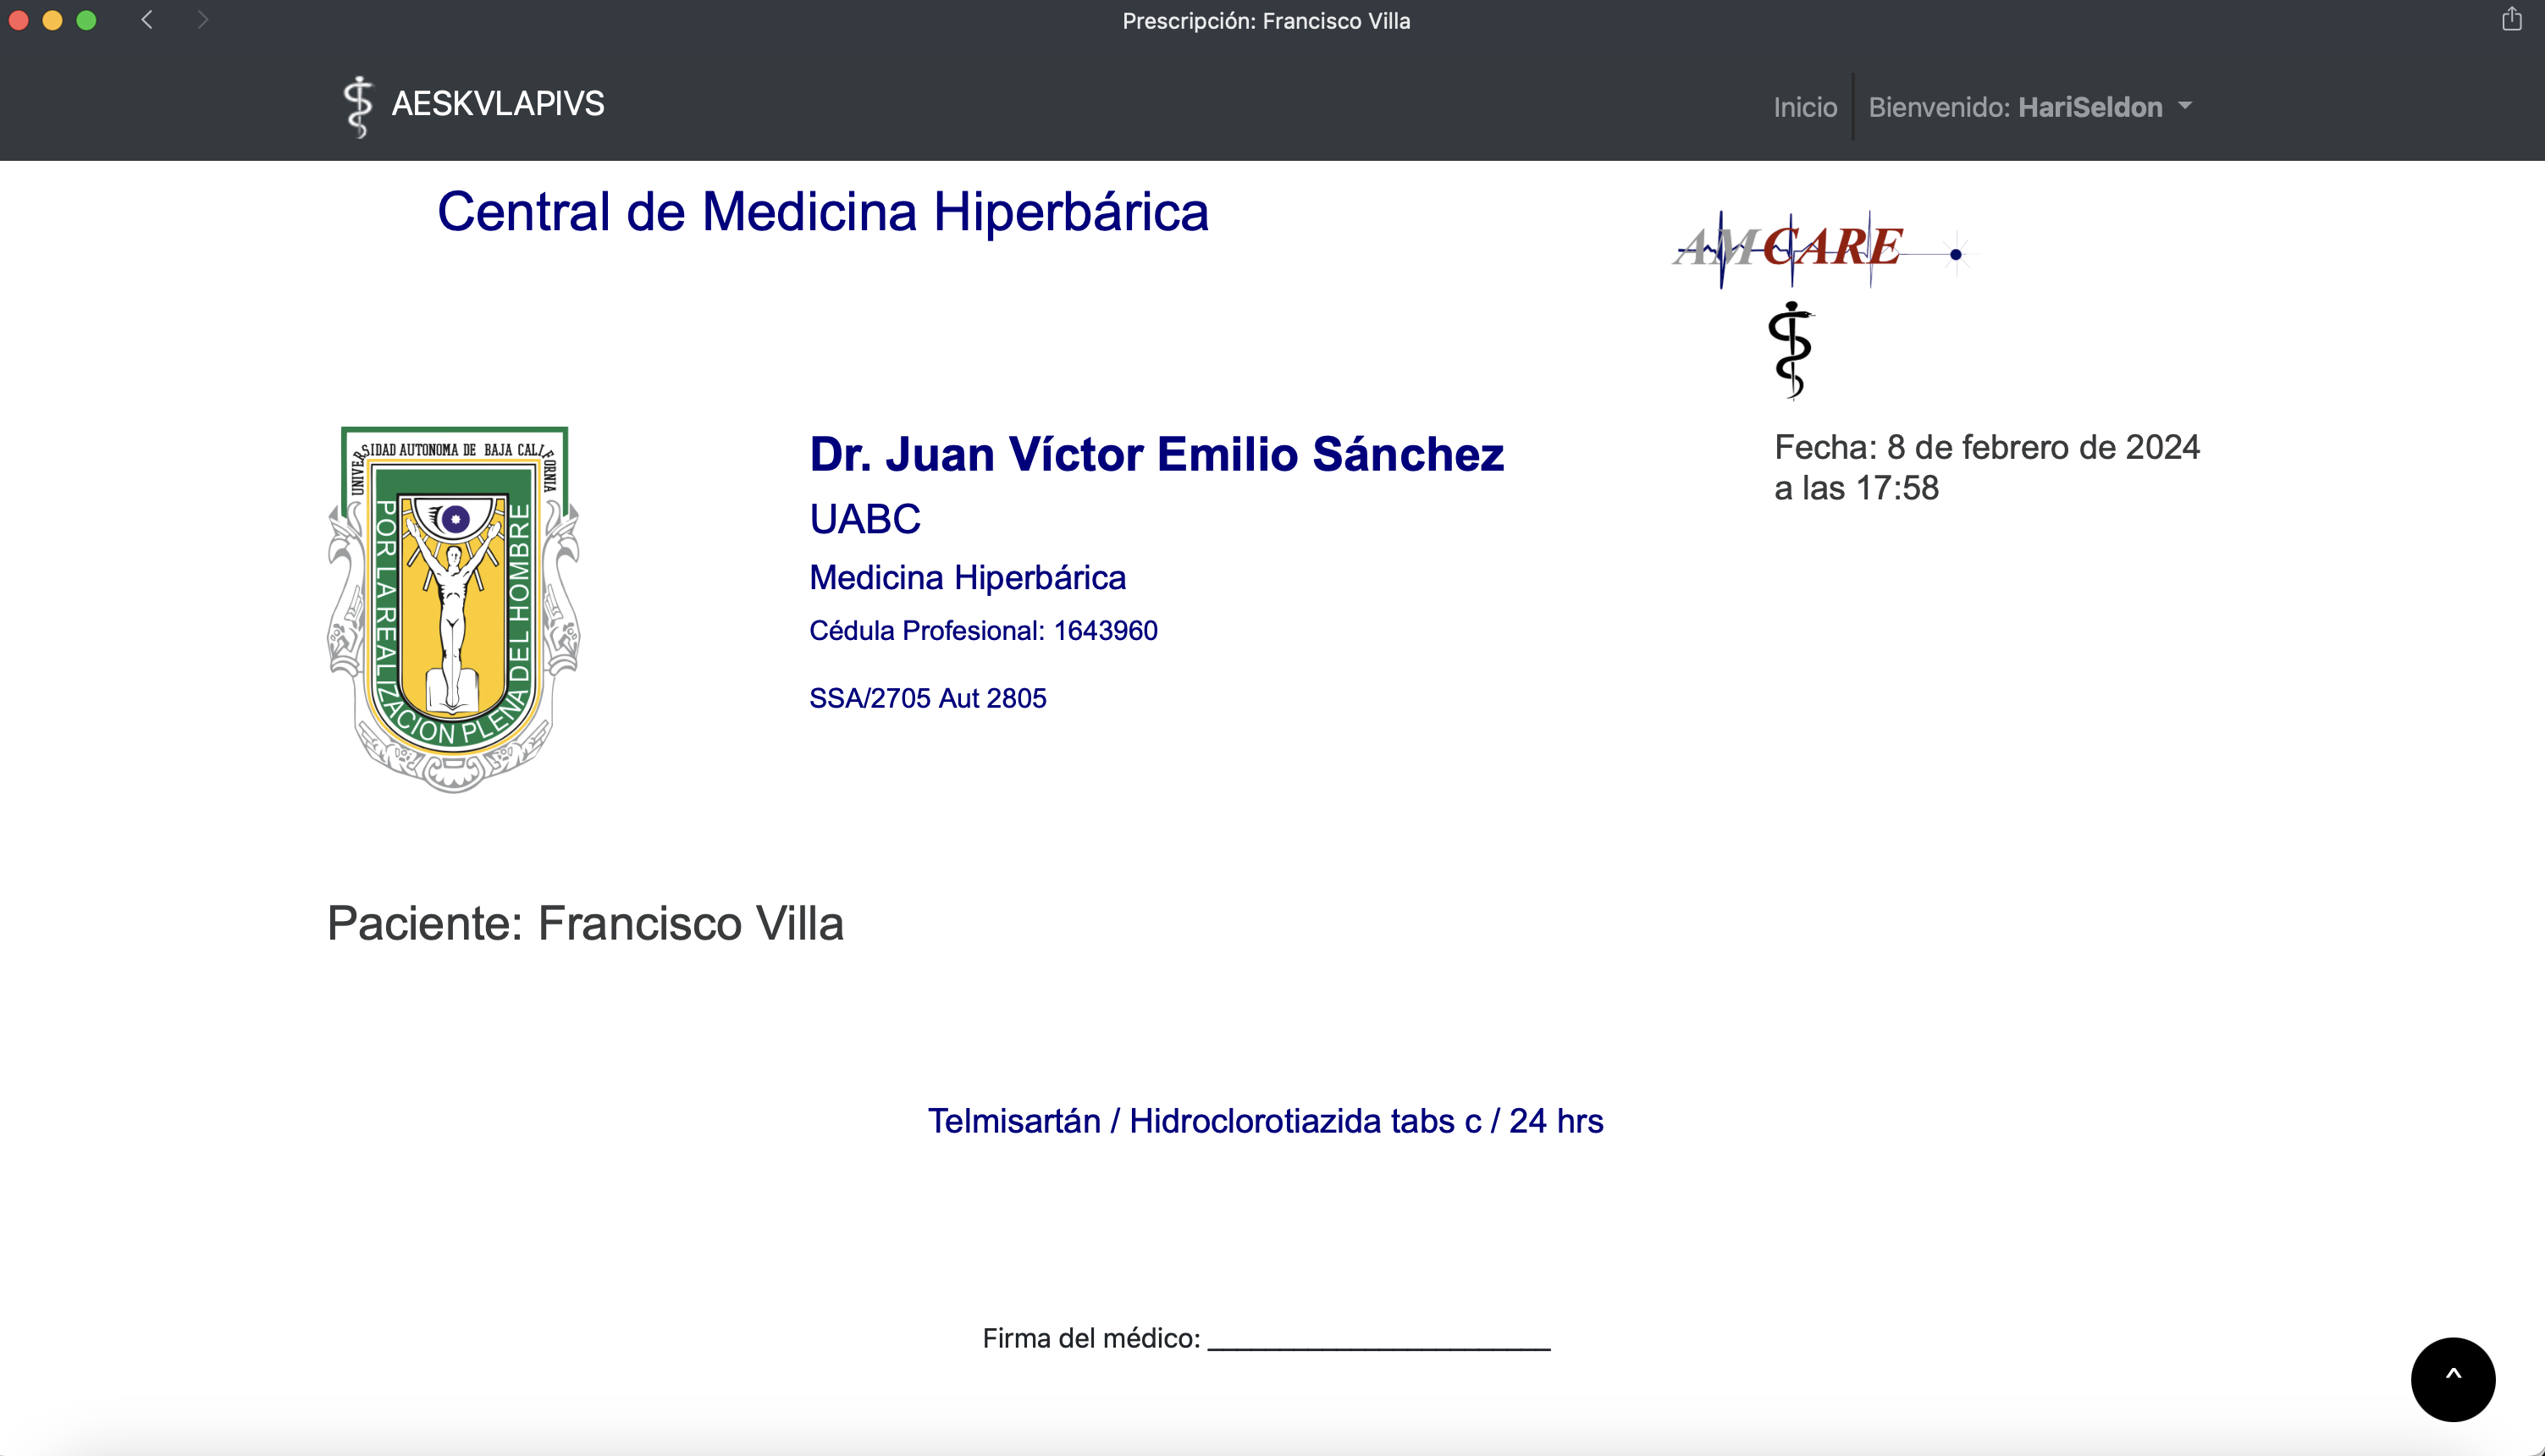Click the AESKVLAPIVS brand name

[x=497, y=104]
